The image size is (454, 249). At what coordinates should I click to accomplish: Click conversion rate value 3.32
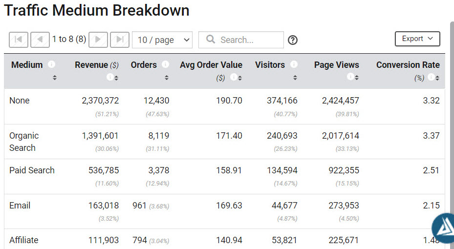431,101
